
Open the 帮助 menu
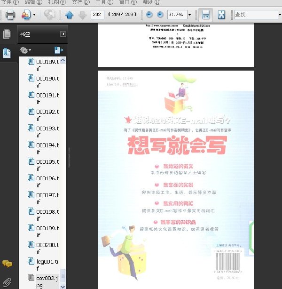[151, 2]
